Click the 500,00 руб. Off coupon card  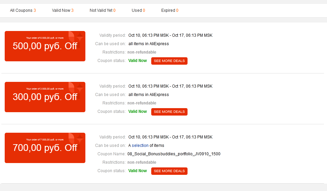click(45, 46)
